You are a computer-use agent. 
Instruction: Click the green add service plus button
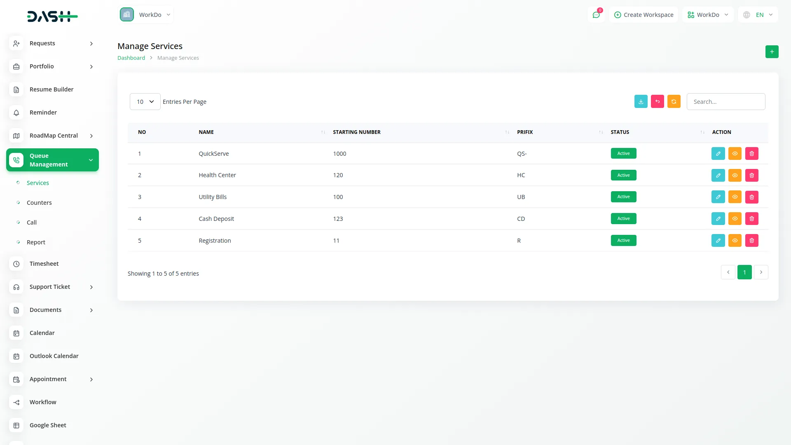[772, 52]
